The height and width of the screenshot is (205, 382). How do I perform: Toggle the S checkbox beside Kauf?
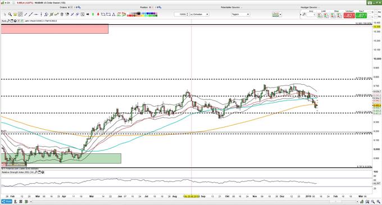[x=370, y=12]
